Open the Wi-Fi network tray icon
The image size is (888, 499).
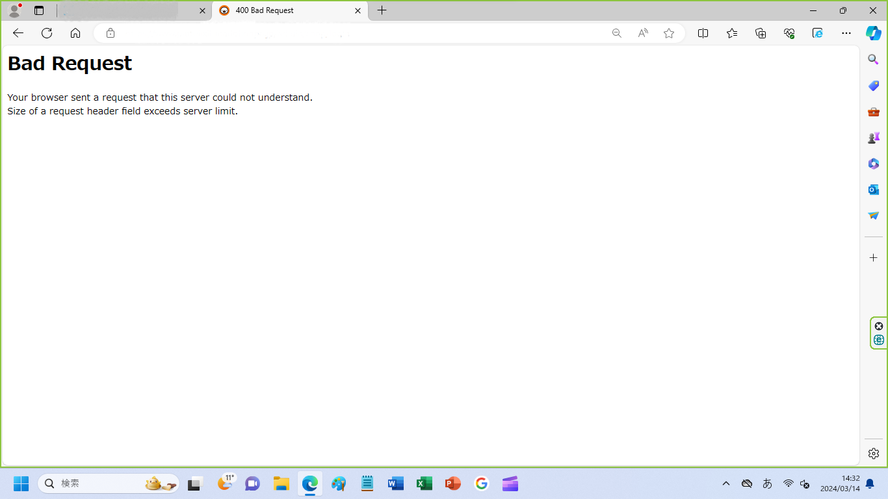[x=789, y=483]
